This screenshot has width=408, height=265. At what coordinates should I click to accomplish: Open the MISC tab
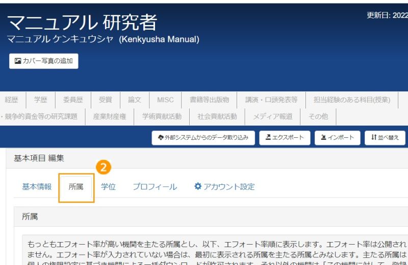click(x=165, y=100)
